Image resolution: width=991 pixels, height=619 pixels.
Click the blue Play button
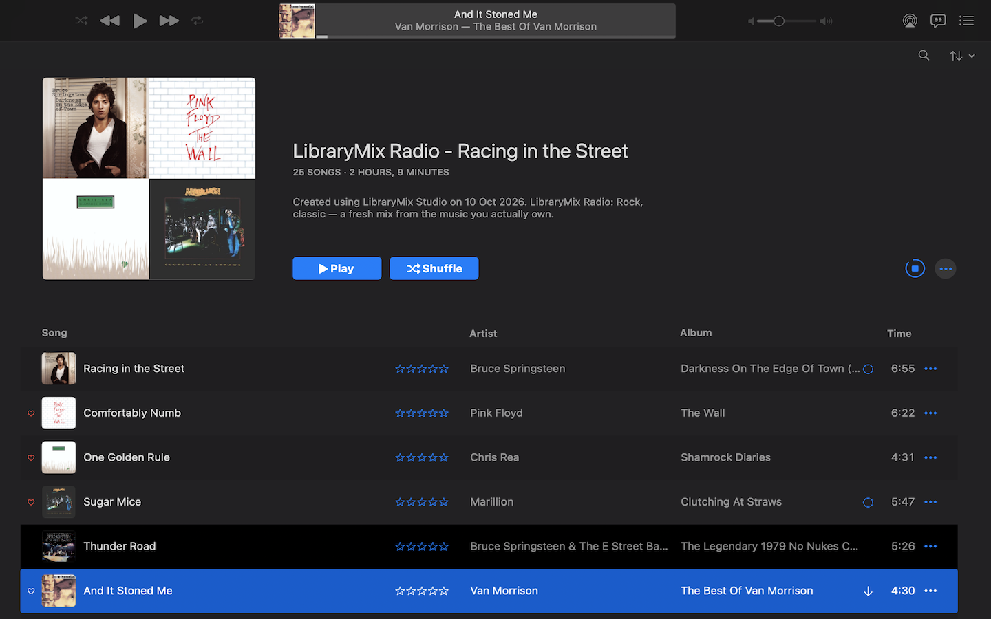(337, 268)
